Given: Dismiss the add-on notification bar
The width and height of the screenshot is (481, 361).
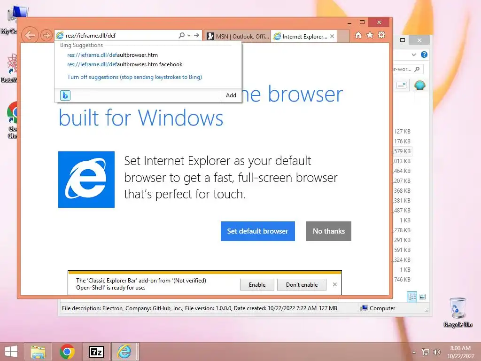Looking at the screenshot, I should (x=334, y=284).
